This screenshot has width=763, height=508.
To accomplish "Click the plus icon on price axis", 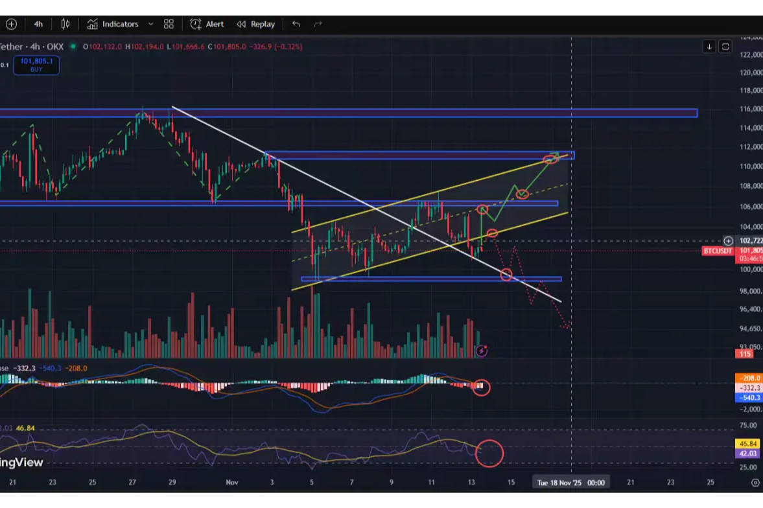I will [x=729, y=241].
